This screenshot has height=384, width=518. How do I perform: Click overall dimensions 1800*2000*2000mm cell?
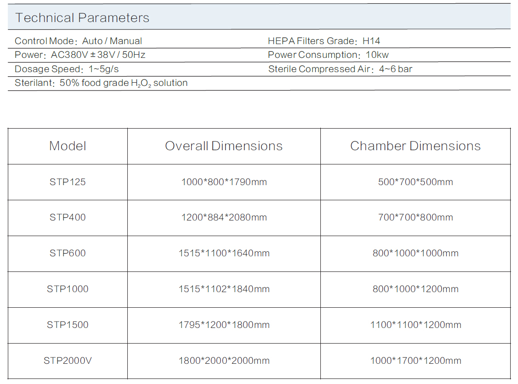click(224, 361)
